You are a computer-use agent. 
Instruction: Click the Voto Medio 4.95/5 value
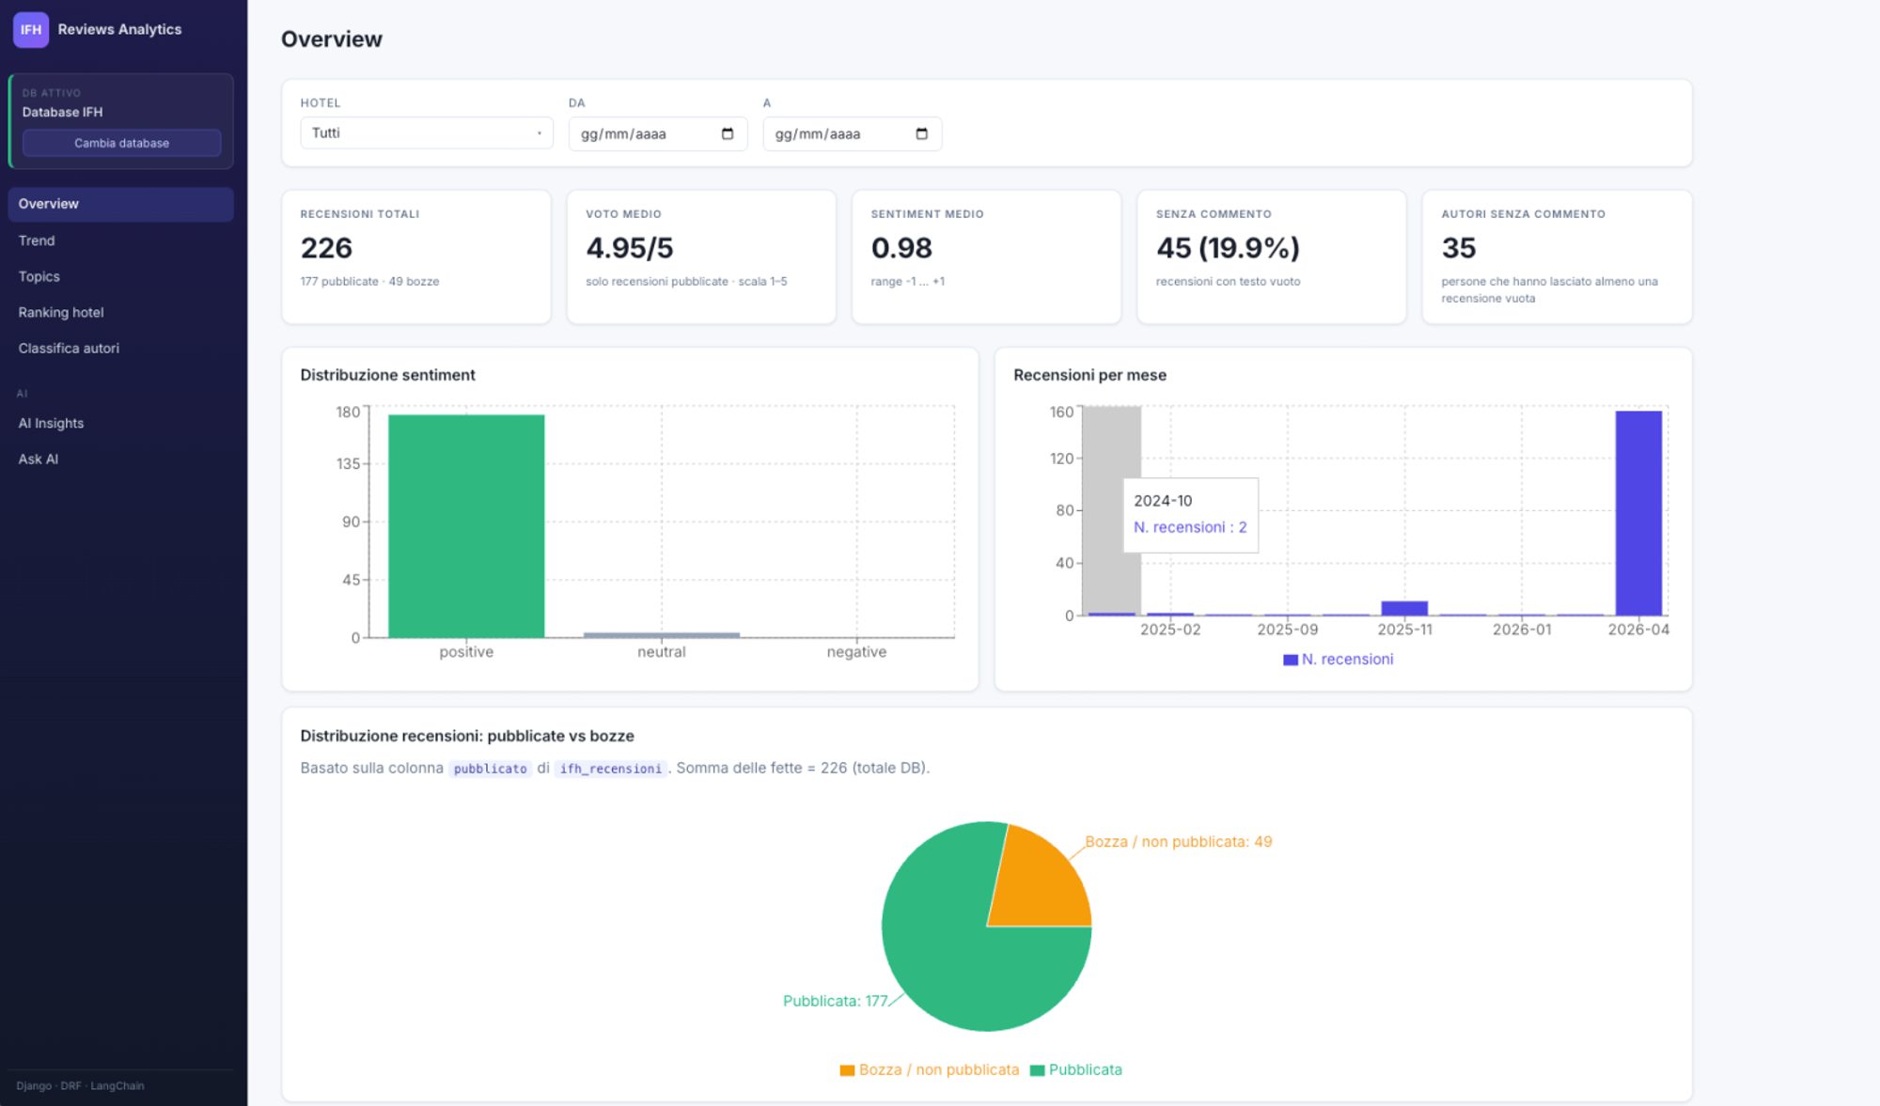(x=630, y=248)
